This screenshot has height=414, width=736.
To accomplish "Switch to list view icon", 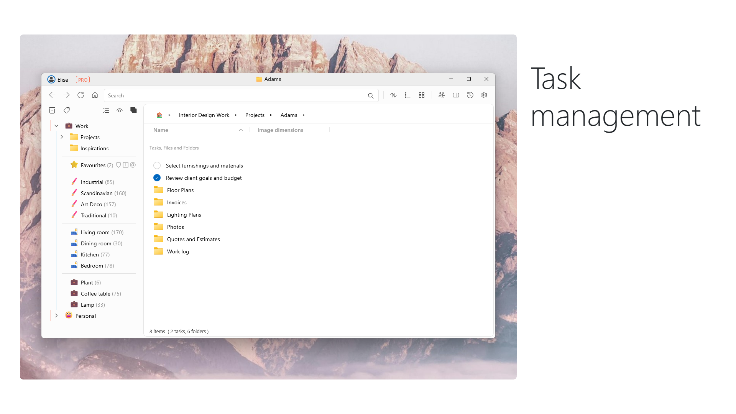I will click(x=407, y=95).
